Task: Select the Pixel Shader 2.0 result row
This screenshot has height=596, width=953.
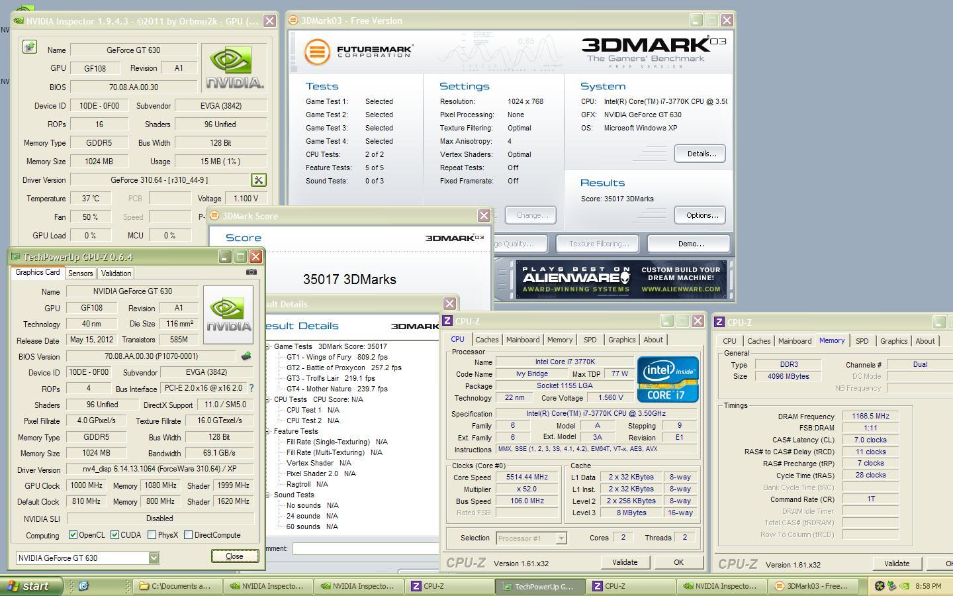Action: click(320, 473)
